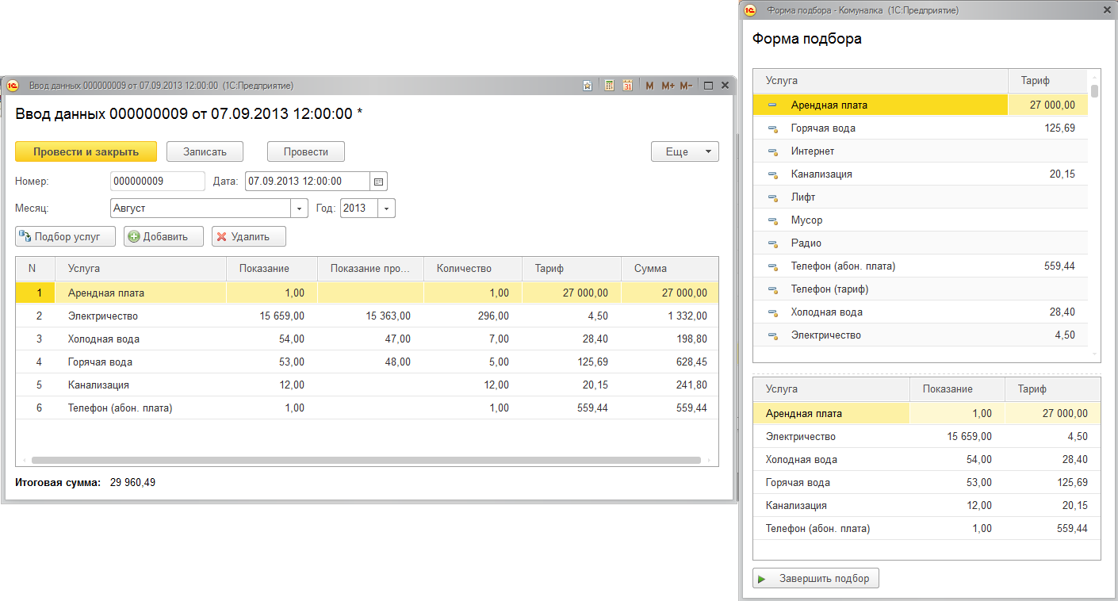
Task: Click item icon beside Арендная плата in selection list
Action: click(773, 105)
